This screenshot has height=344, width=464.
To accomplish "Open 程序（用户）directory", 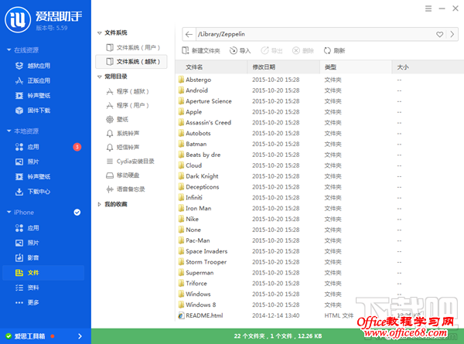I will [x=128, y=105].
